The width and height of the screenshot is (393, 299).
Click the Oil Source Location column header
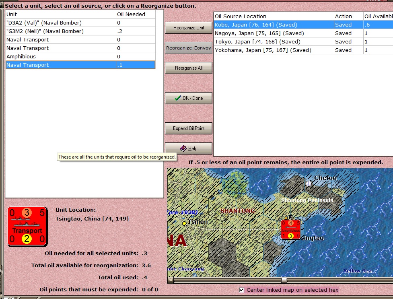pyautogui.click(x=274, y=16)
